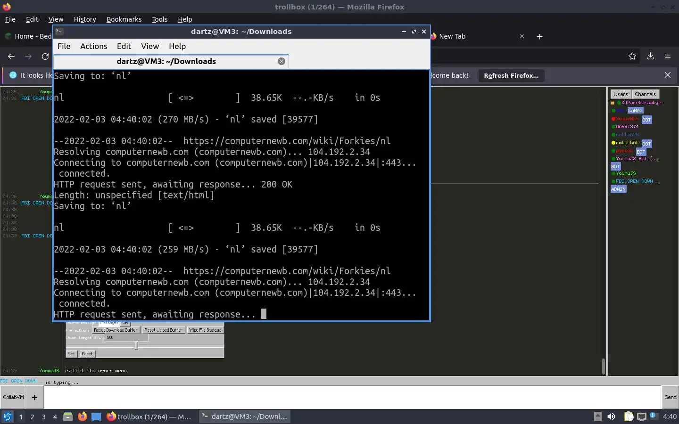
Task: Click the CANAL badge in user list
Action: click(x=635, y=111)
